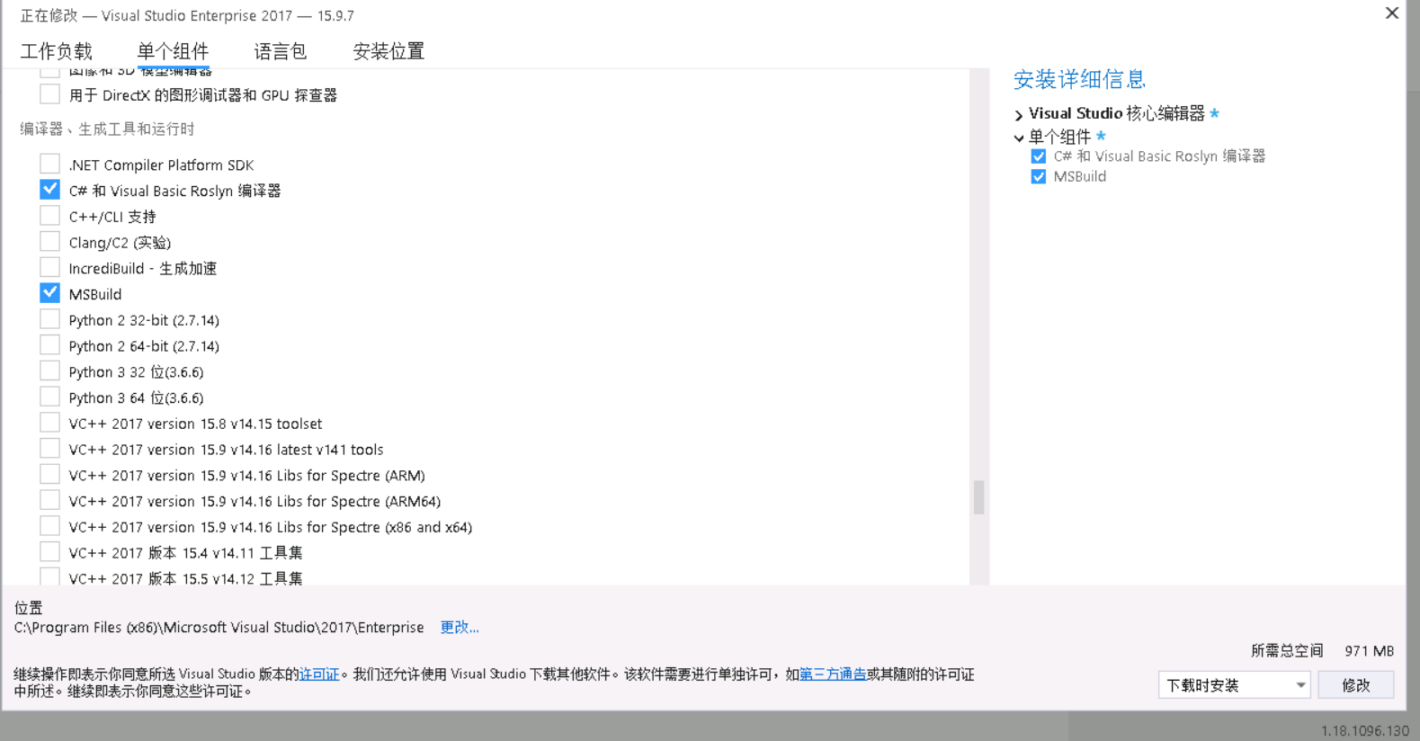This screenshot has height=741, width=1420.
Task: Click the 修改 button
Action: [x=1356, y=685]
